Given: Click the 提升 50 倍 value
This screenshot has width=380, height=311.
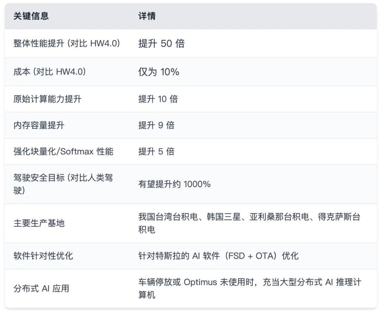Looking at the screenshot, I should pos(161,43).
